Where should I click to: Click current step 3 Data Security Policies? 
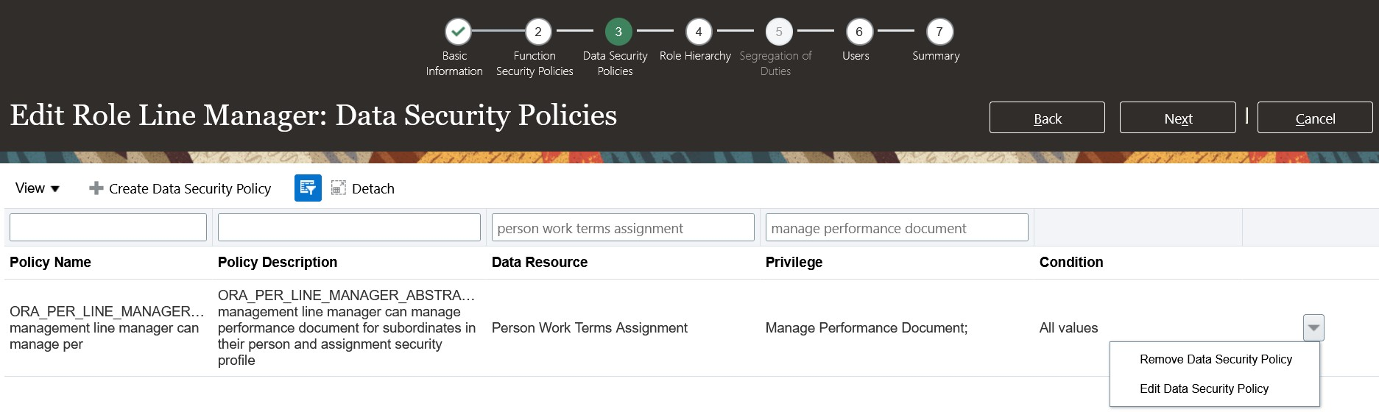tap(618, 32)
